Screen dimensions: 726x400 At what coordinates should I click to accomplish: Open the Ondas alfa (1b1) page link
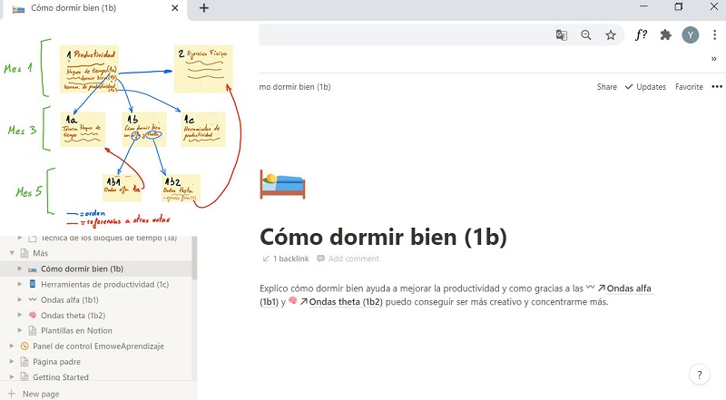tap(629, 288)
